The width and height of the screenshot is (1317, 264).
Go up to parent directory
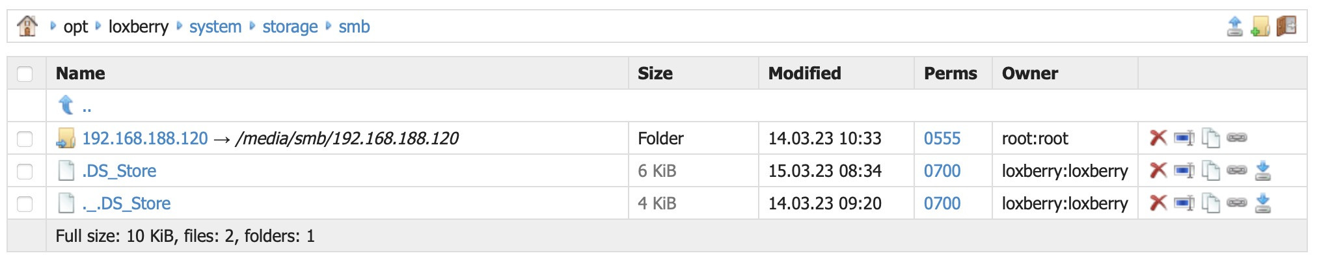(74, 105)
